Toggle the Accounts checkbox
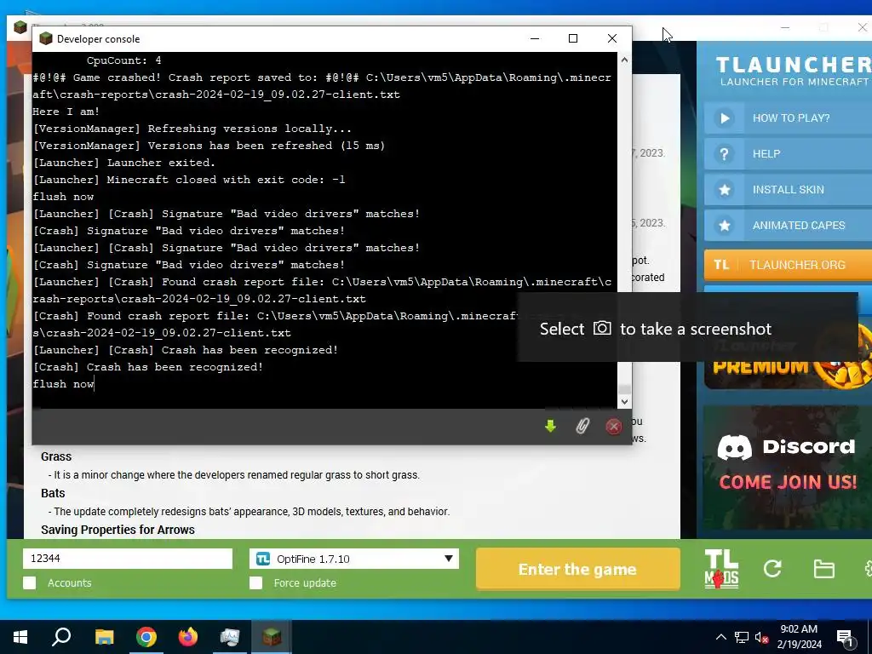 30,582
